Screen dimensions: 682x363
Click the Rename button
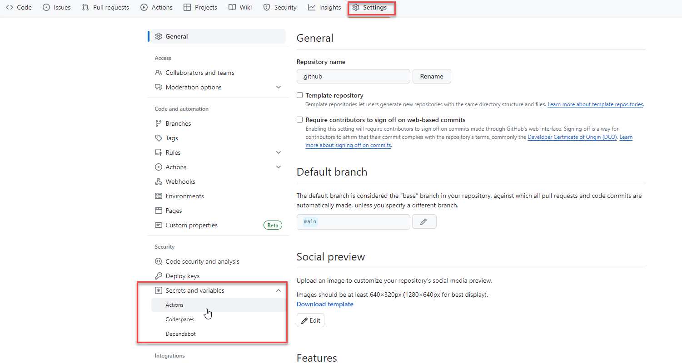[432, 76]
